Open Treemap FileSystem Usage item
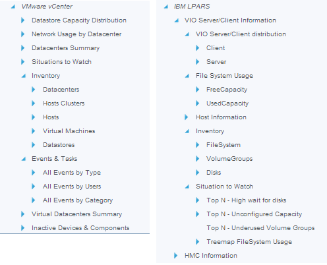327x265 pixels. coord(249,242)
